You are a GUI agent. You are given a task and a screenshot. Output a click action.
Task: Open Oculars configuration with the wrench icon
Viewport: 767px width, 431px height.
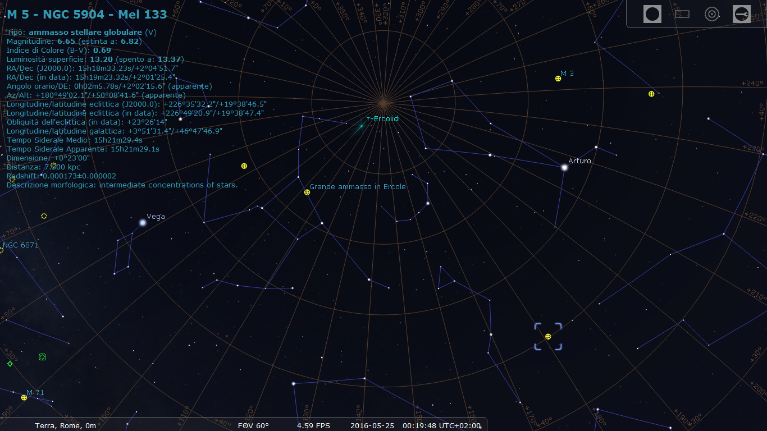pos(742,14)
